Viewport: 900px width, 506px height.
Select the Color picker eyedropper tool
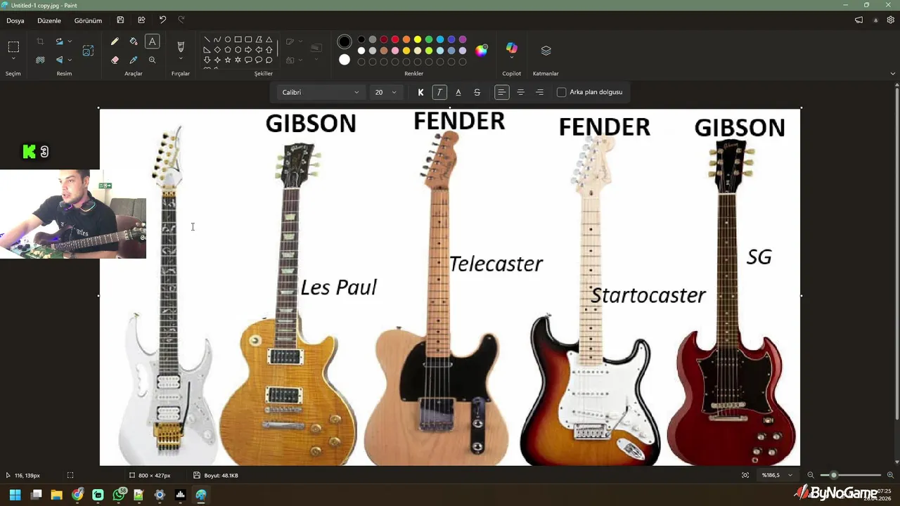[134, 60]
